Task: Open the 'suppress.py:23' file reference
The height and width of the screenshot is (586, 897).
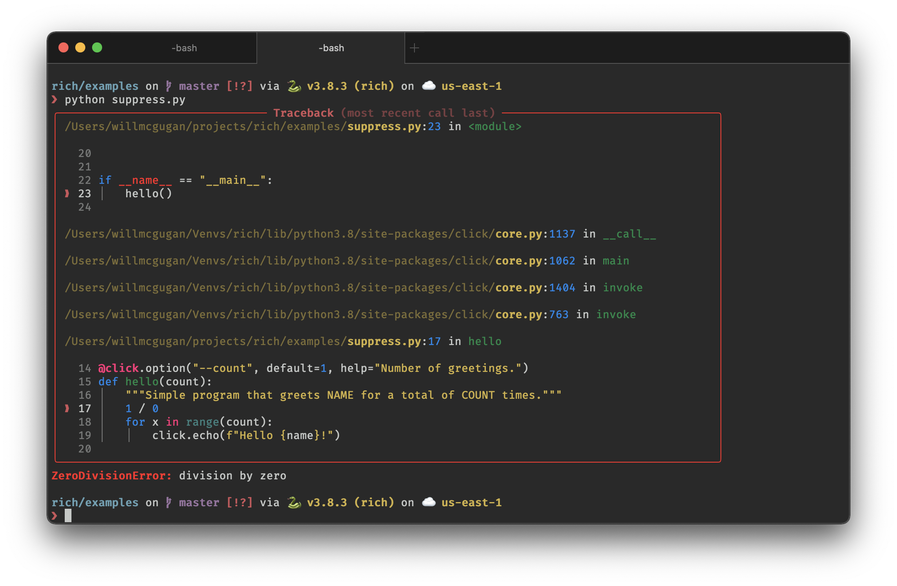Action: click(x=394, y=127)
